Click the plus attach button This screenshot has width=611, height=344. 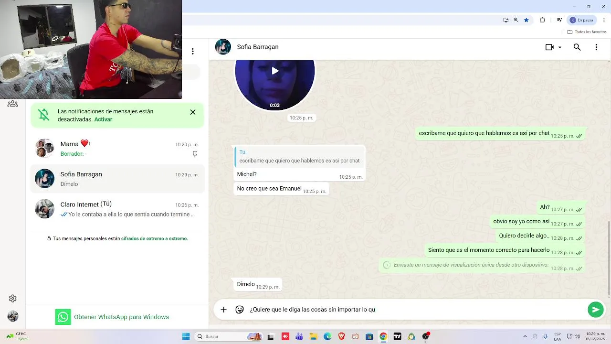[x=223, y=310]
